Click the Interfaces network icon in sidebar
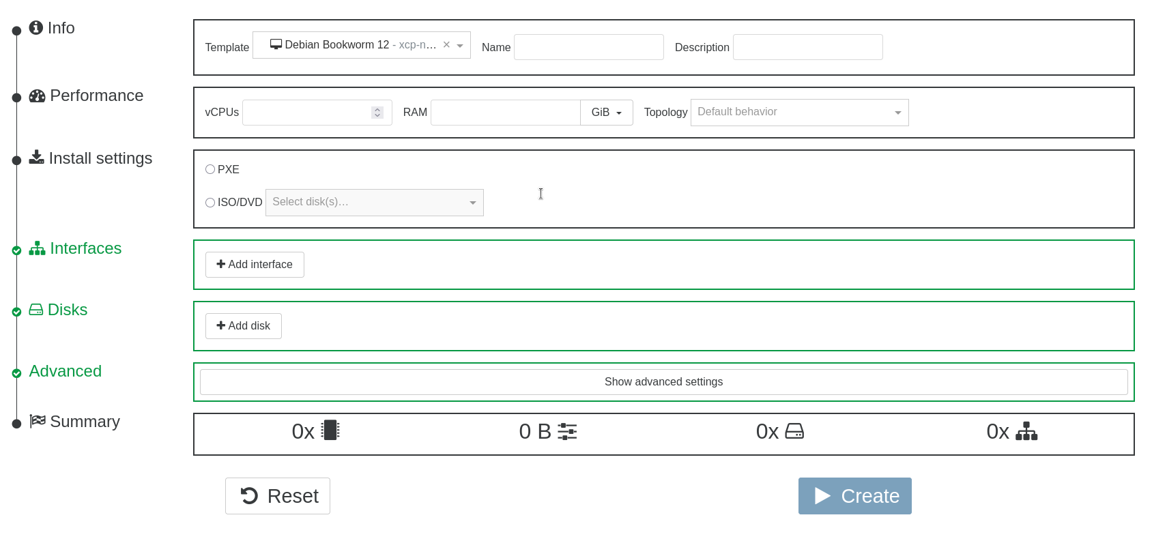 [x=38, y=248]
